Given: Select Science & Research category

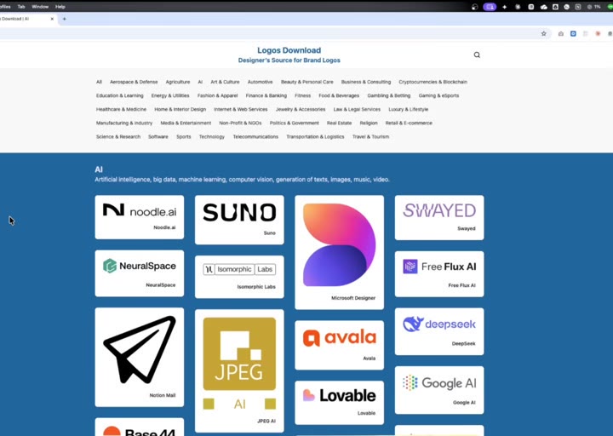Looking at the screenshot, I should 118,137.
